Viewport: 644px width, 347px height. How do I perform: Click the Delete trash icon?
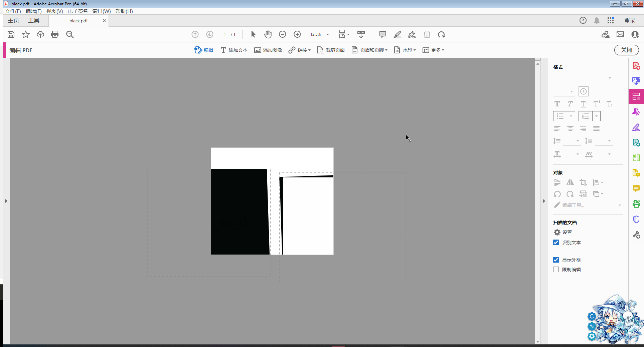427,34
